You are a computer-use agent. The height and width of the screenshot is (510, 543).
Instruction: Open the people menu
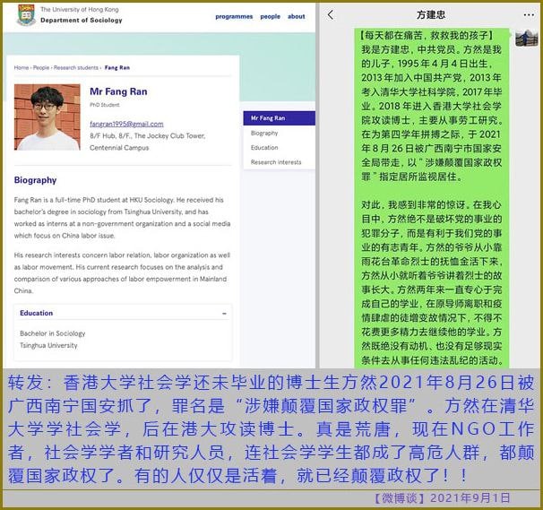pos(270,16)
